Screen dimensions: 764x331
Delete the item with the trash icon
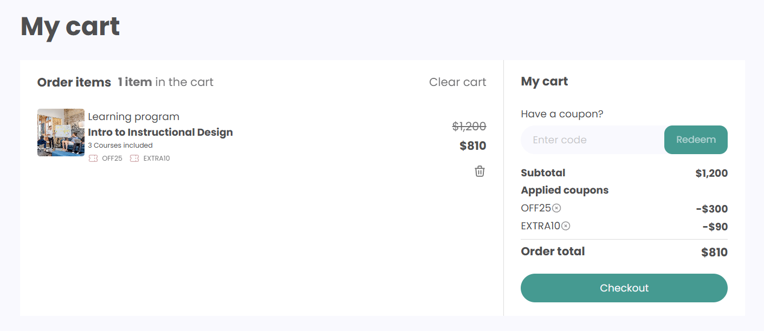click(480, 171)
